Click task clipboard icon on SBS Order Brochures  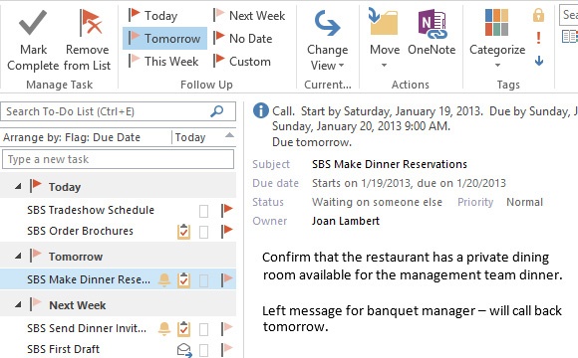(x=184, y=232)
